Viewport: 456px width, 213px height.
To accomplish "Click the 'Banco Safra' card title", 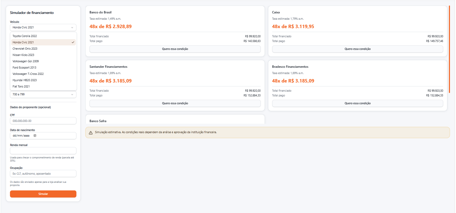I will pos(98,121).
